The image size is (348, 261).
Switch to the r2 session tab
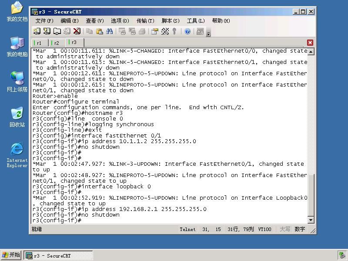pyautogui.click(x=57, y=43)
